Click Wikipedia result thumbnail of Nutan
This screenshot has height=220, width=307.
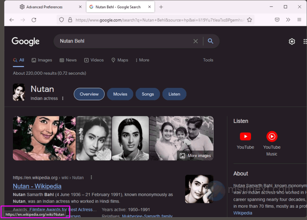199,189
